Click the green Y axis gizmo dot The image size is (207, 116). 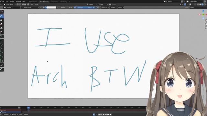tap(203, 15)
